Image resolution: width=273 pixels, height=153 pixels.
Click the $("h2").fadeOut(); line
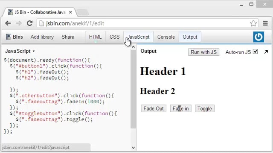tap(42, 78)
